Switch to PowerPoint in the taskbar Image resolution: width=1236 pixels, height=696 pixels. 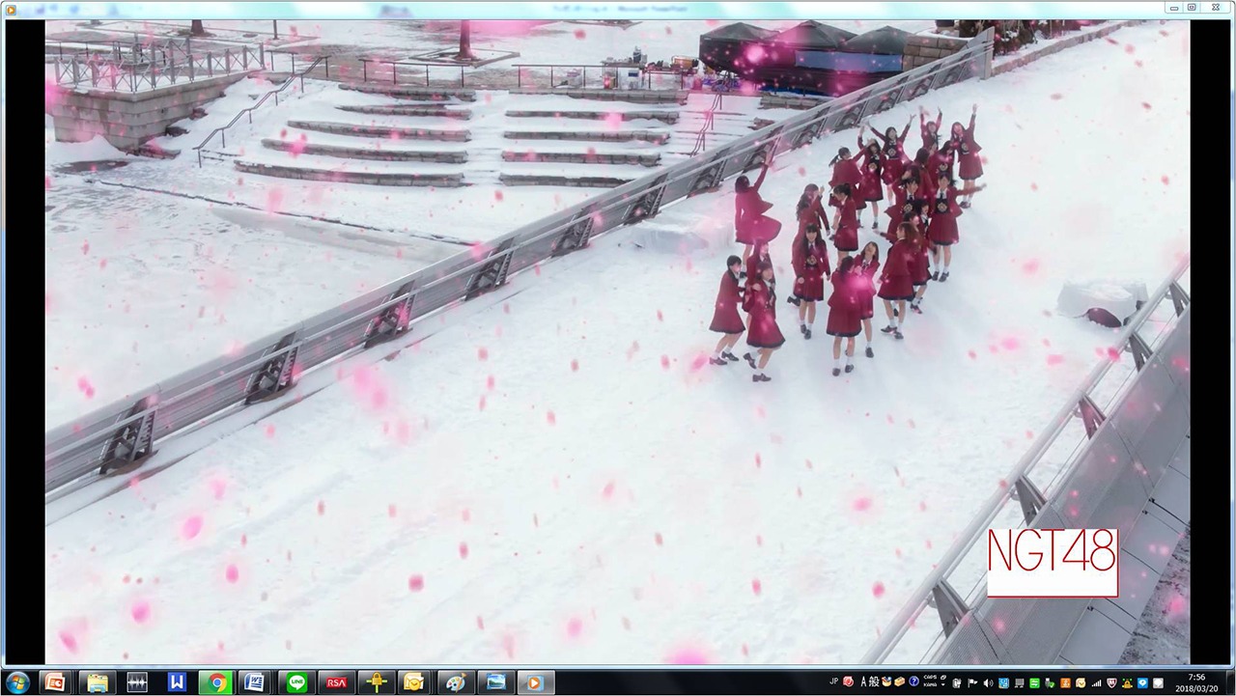coord(56,682)
